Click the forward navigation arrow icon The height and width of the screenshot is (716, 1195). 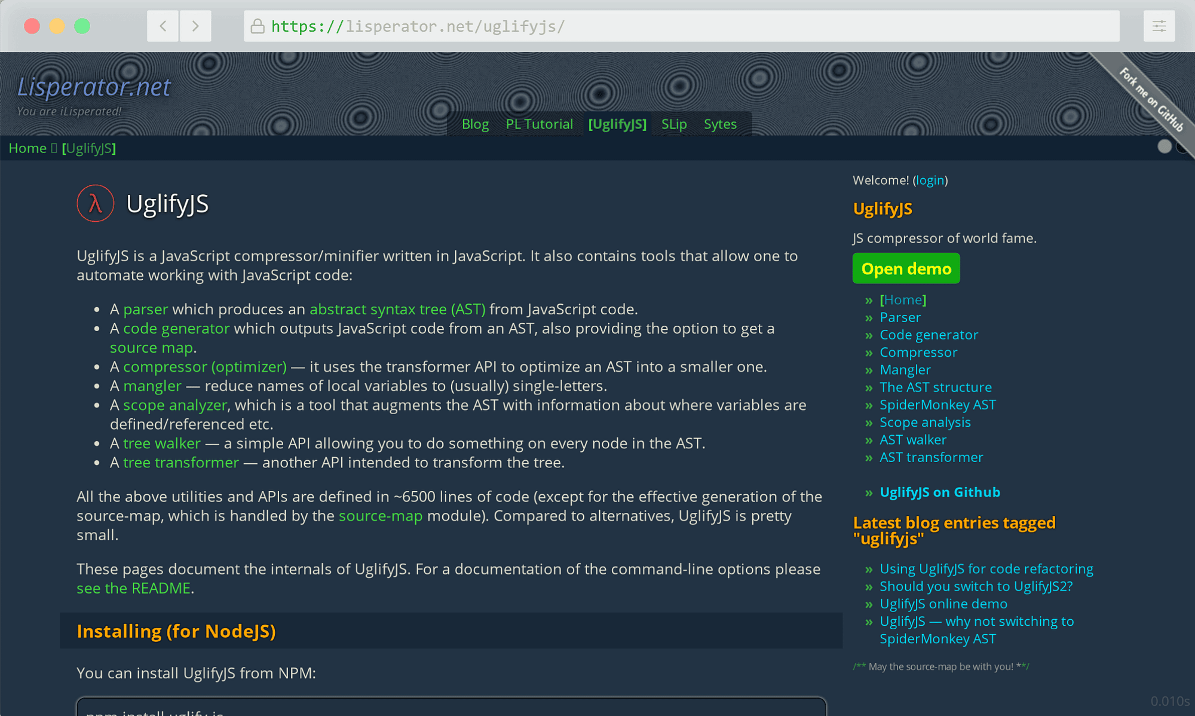tap(196, 26)
